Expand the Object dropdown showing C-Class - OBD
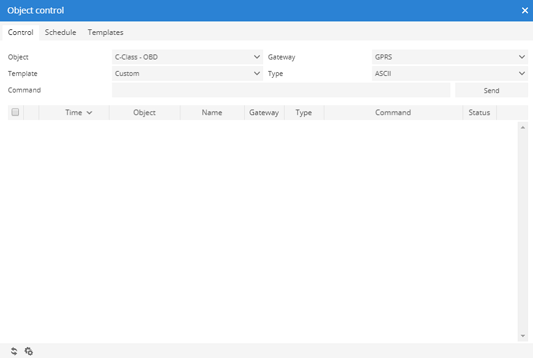 pyautogui.click(x=188, y=57)
